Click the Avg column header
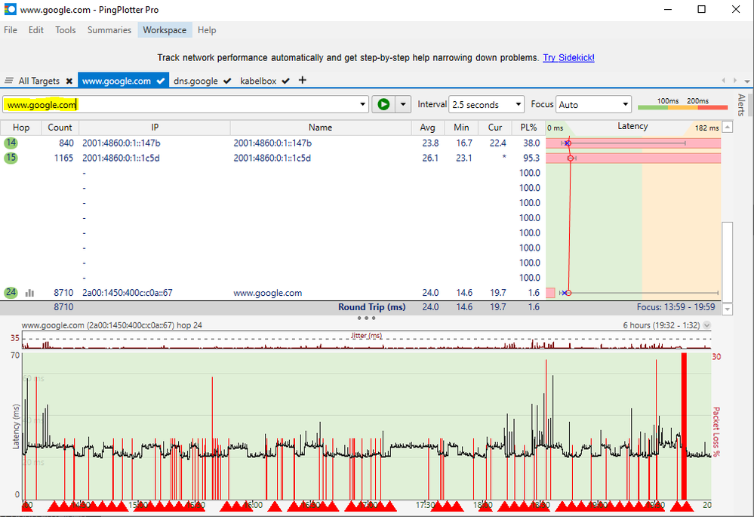The height and width of the screenshot is (517, 754). [427, 128]
